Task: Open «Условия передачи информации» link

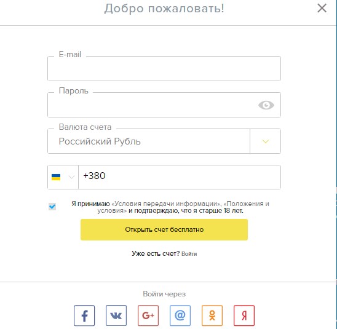Action: click(x=166, y=204)
